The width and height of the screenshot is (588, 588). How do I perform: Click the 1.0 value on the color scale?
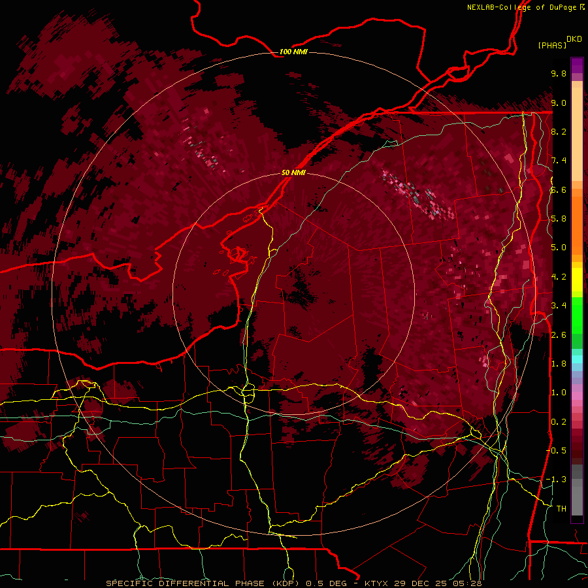(x=559, y=393)
